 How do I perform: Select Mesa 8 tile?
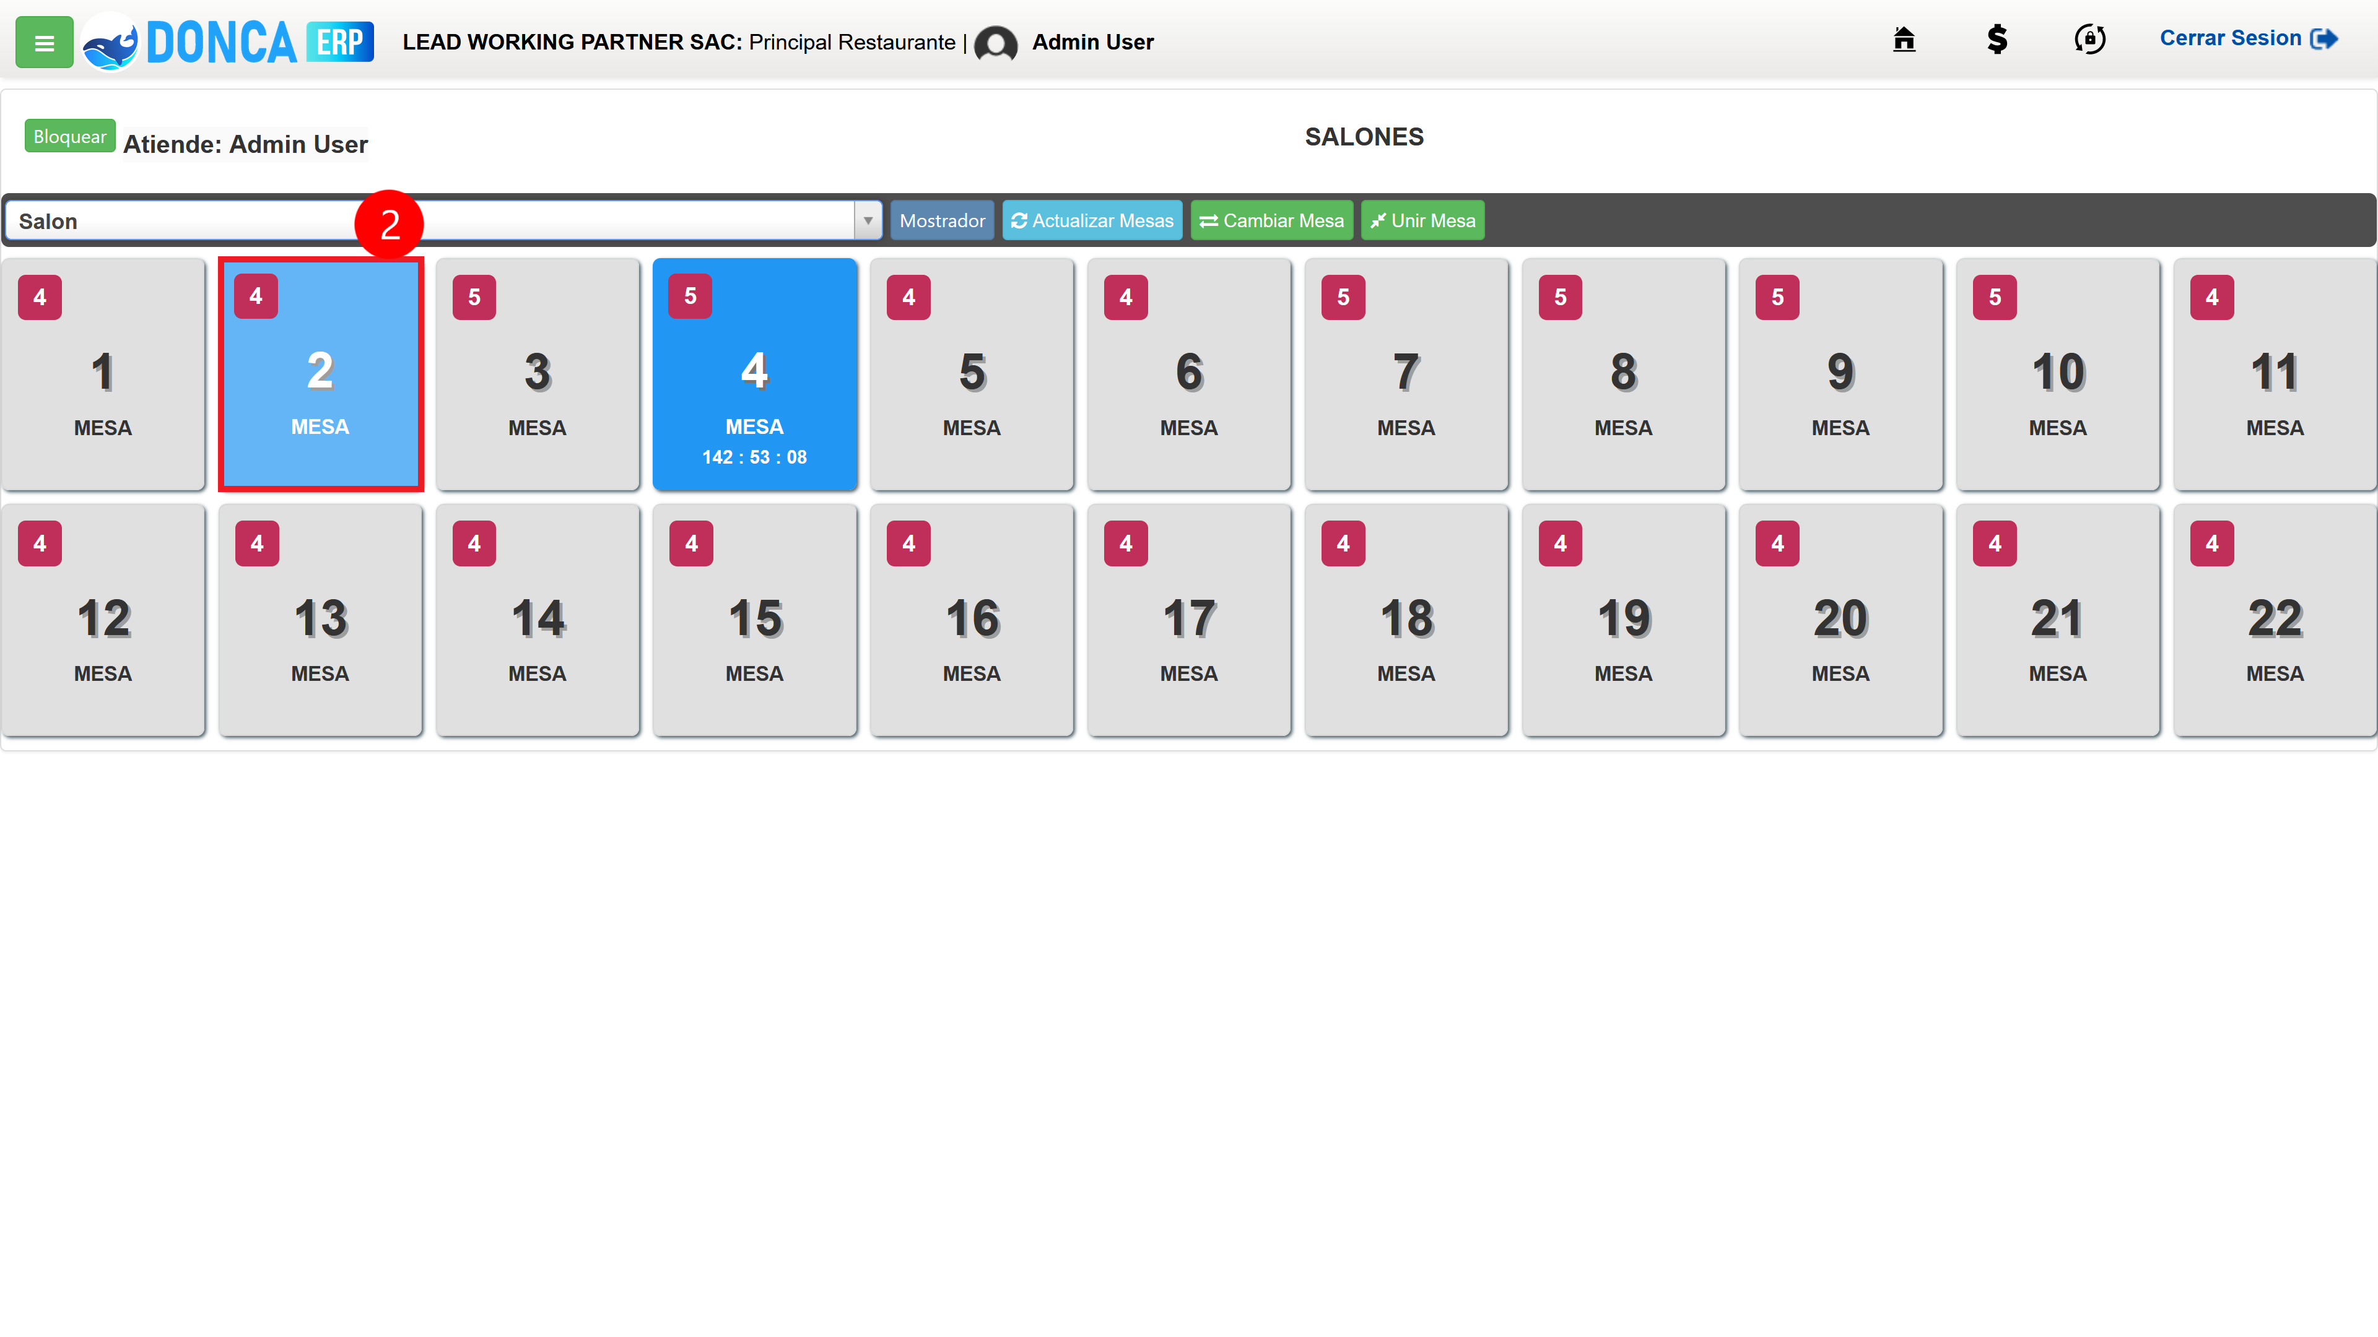click(1624, 374)
